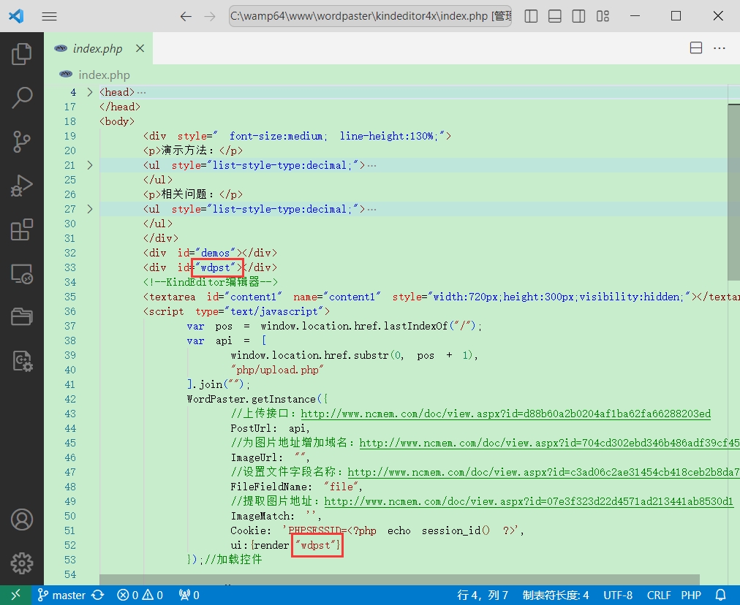Toggle the bottom panel layout button
Screen dimensions: 740x605
tap(555, 16)
